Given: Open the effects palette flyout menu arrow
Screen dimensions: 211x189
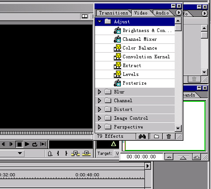Looking at the screenshot, I should (179, 13).
